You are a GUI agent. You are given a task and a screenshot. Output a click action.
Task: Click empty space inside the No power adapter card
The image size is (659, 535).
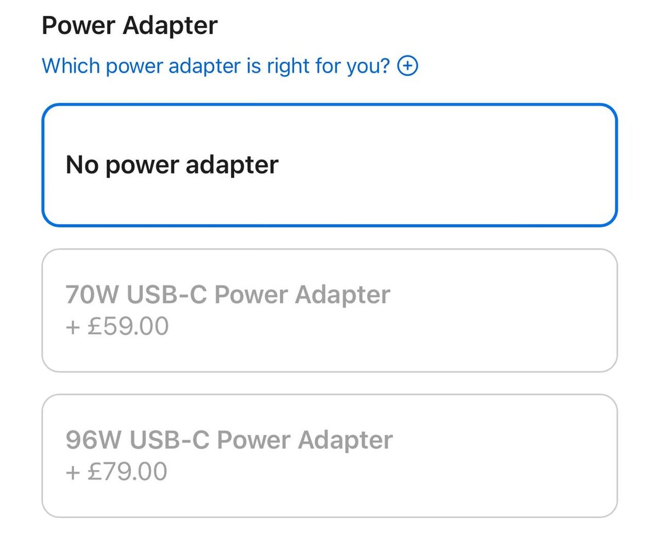467,165
